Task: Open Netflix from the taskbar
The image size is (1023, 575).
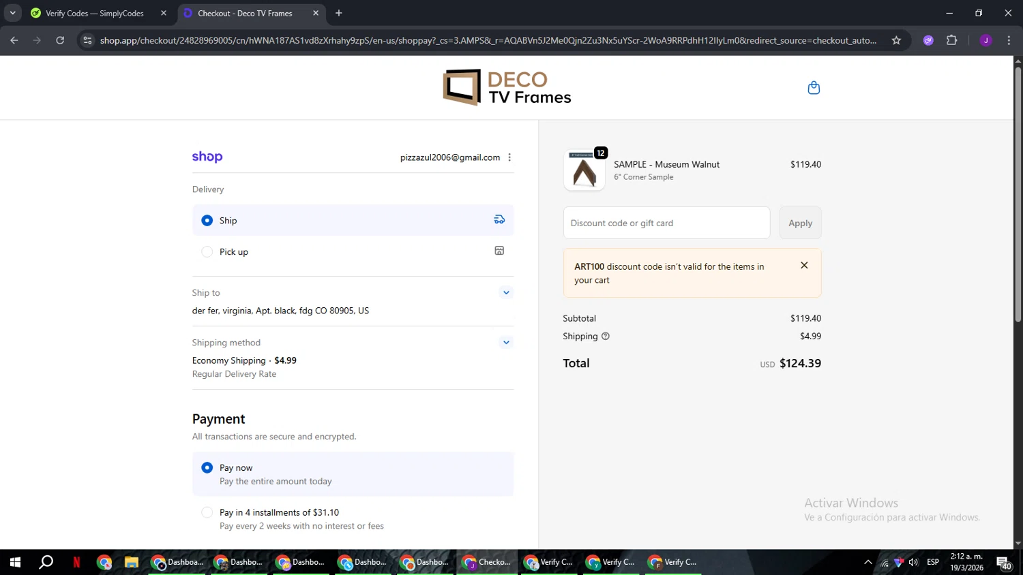Action: pyautogui.click(x=76, y=562)
